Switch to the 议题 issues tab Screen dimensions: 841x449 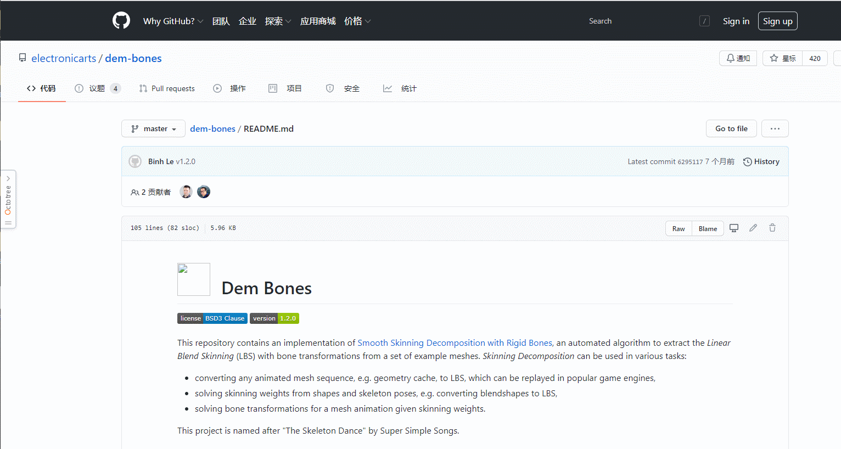pos(97,88)
